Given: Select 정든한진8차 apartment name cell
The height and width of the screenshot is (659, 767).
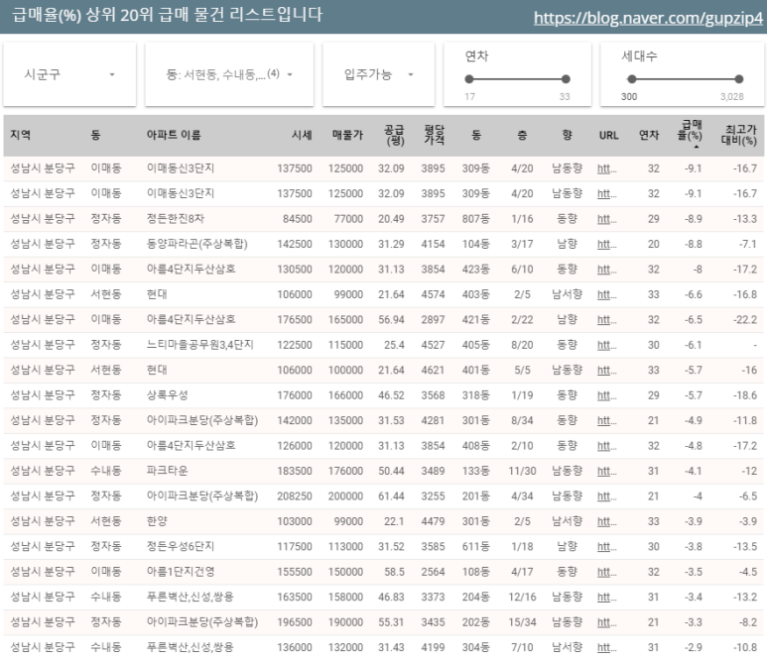Looking at the screenshot, I should pyautogui.click(x=175, y=219).
